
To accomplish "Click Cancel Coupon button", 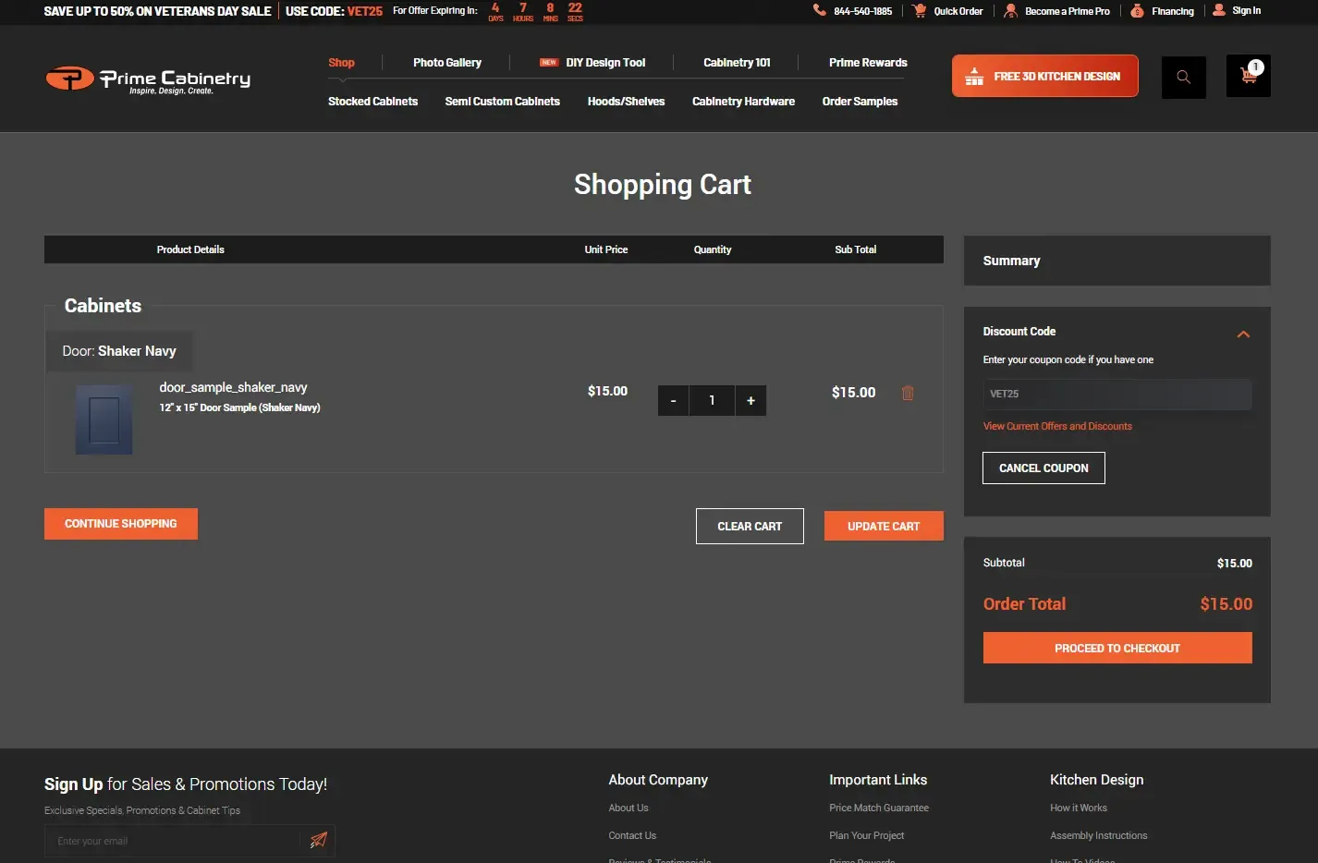I will (x=1043, y=468).
